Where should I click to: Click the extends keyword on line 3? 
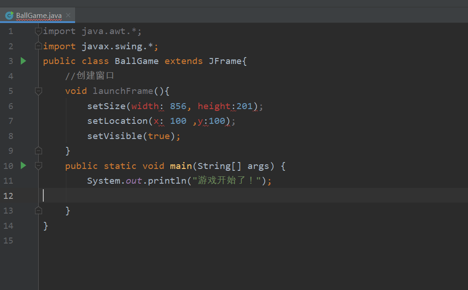(183, 61)
